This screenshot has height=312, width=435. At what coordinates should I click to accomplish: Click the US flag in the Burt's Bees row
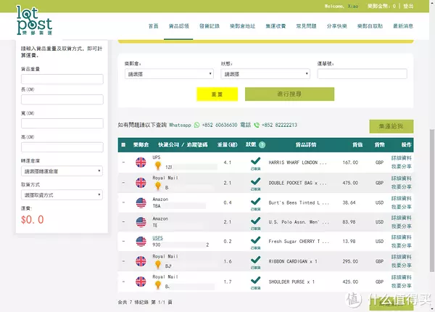[141, 202]
